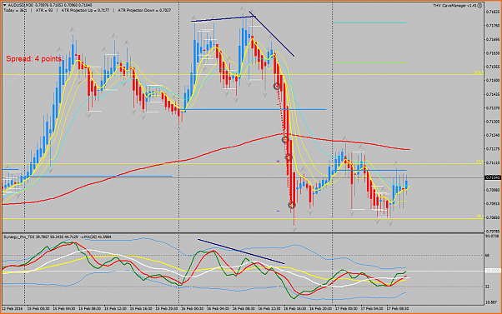Click the 15 Feb 08:30 time label

[90, 309]
